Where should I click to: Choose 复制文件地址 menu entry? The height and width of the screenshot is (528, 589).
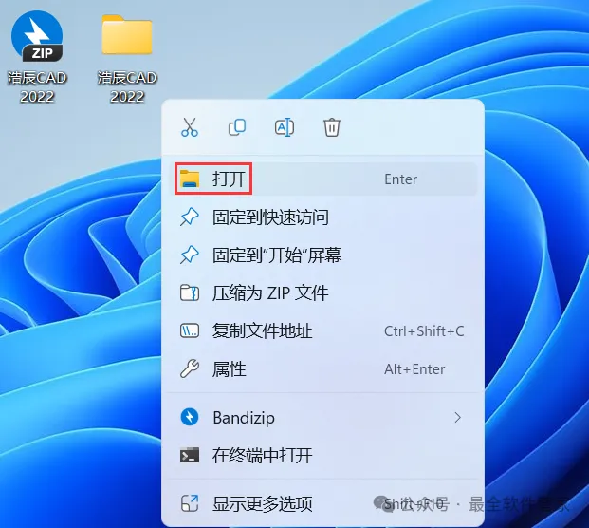(x=323, y=330)
